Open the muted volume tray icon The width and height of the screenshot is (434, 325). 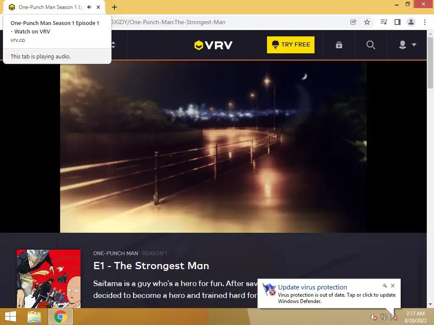(x=374, y=317)
